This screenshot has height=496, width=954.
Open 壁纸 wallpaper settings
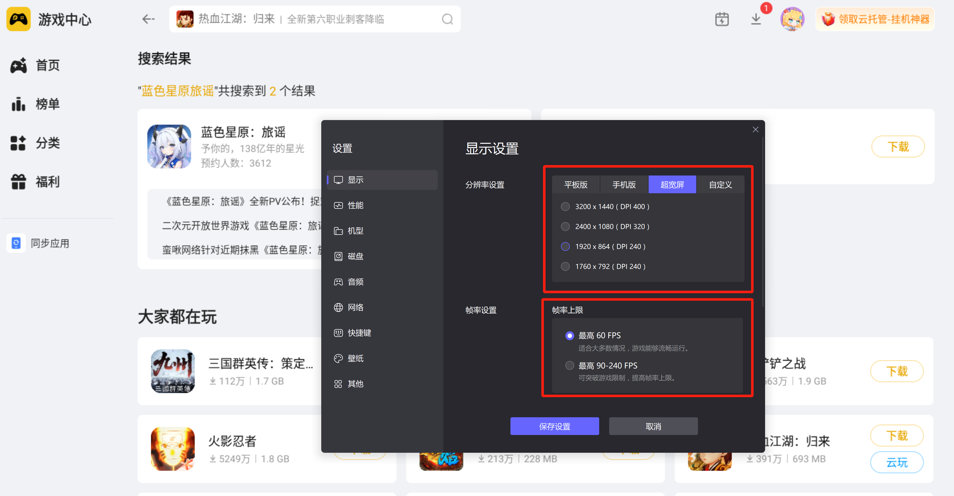[x=355, y=358]
